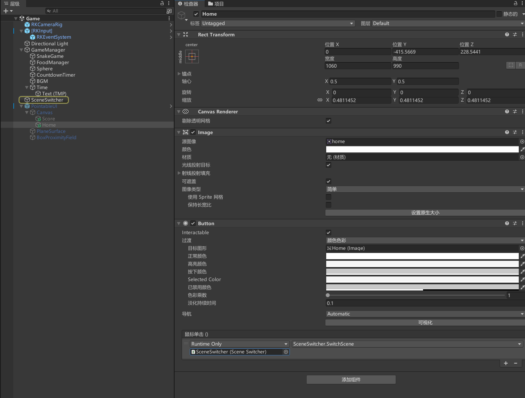Click the Set Native Size button
The image size is (525, 398).
click(425, 213)
